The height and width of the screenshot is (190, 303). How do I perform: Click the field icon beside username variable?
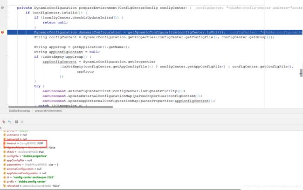(x=5, y=135)
